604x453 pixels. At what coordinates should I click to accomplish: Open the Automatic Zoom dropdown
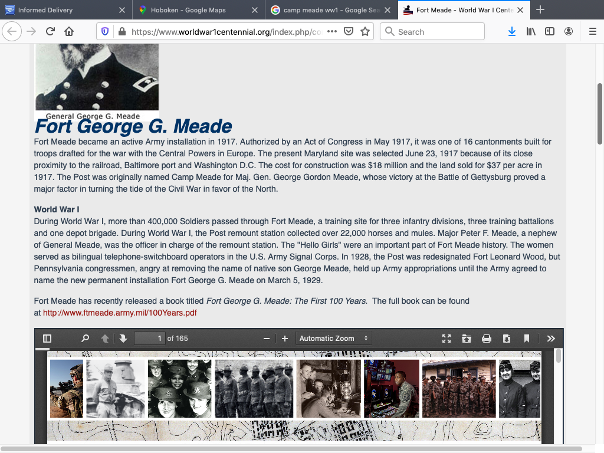point(333,339)
